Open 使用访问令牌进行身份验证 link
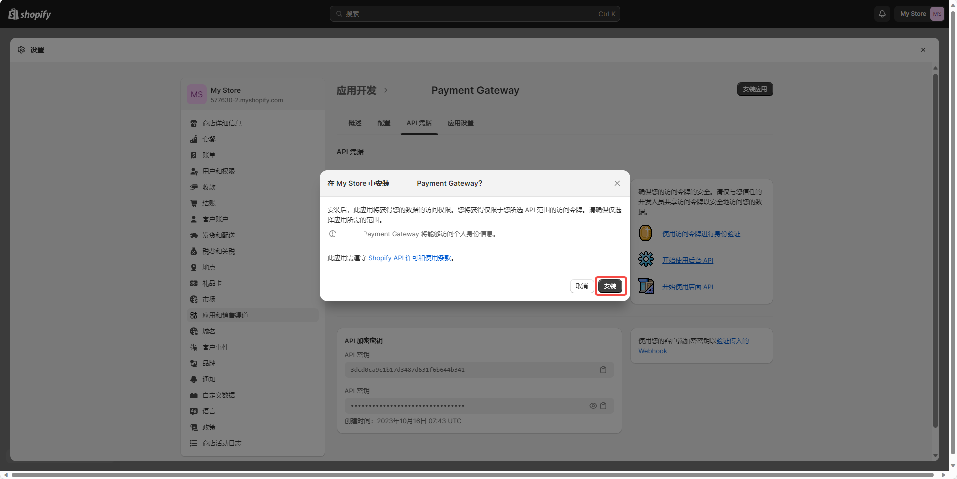The height and width of the screenshot is (479, 957). pos(701,234)
